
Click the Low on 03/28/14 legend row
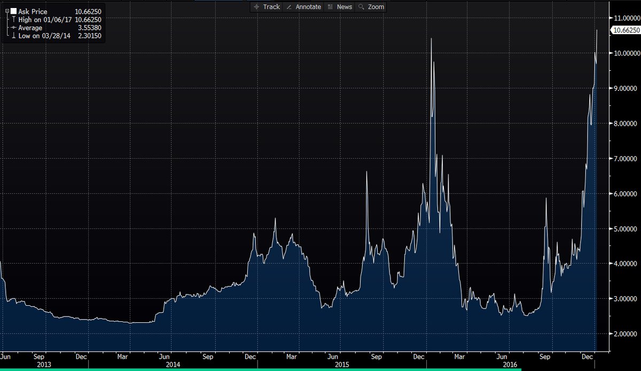coord(45,36)
